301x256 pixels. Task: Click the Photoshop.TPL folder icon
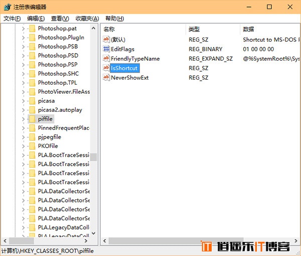(32, 83)
